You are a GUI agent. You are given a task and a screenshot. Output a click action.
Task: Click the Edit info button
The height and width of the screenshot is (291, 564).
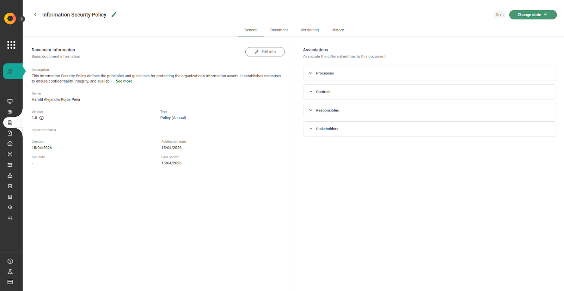265,52
